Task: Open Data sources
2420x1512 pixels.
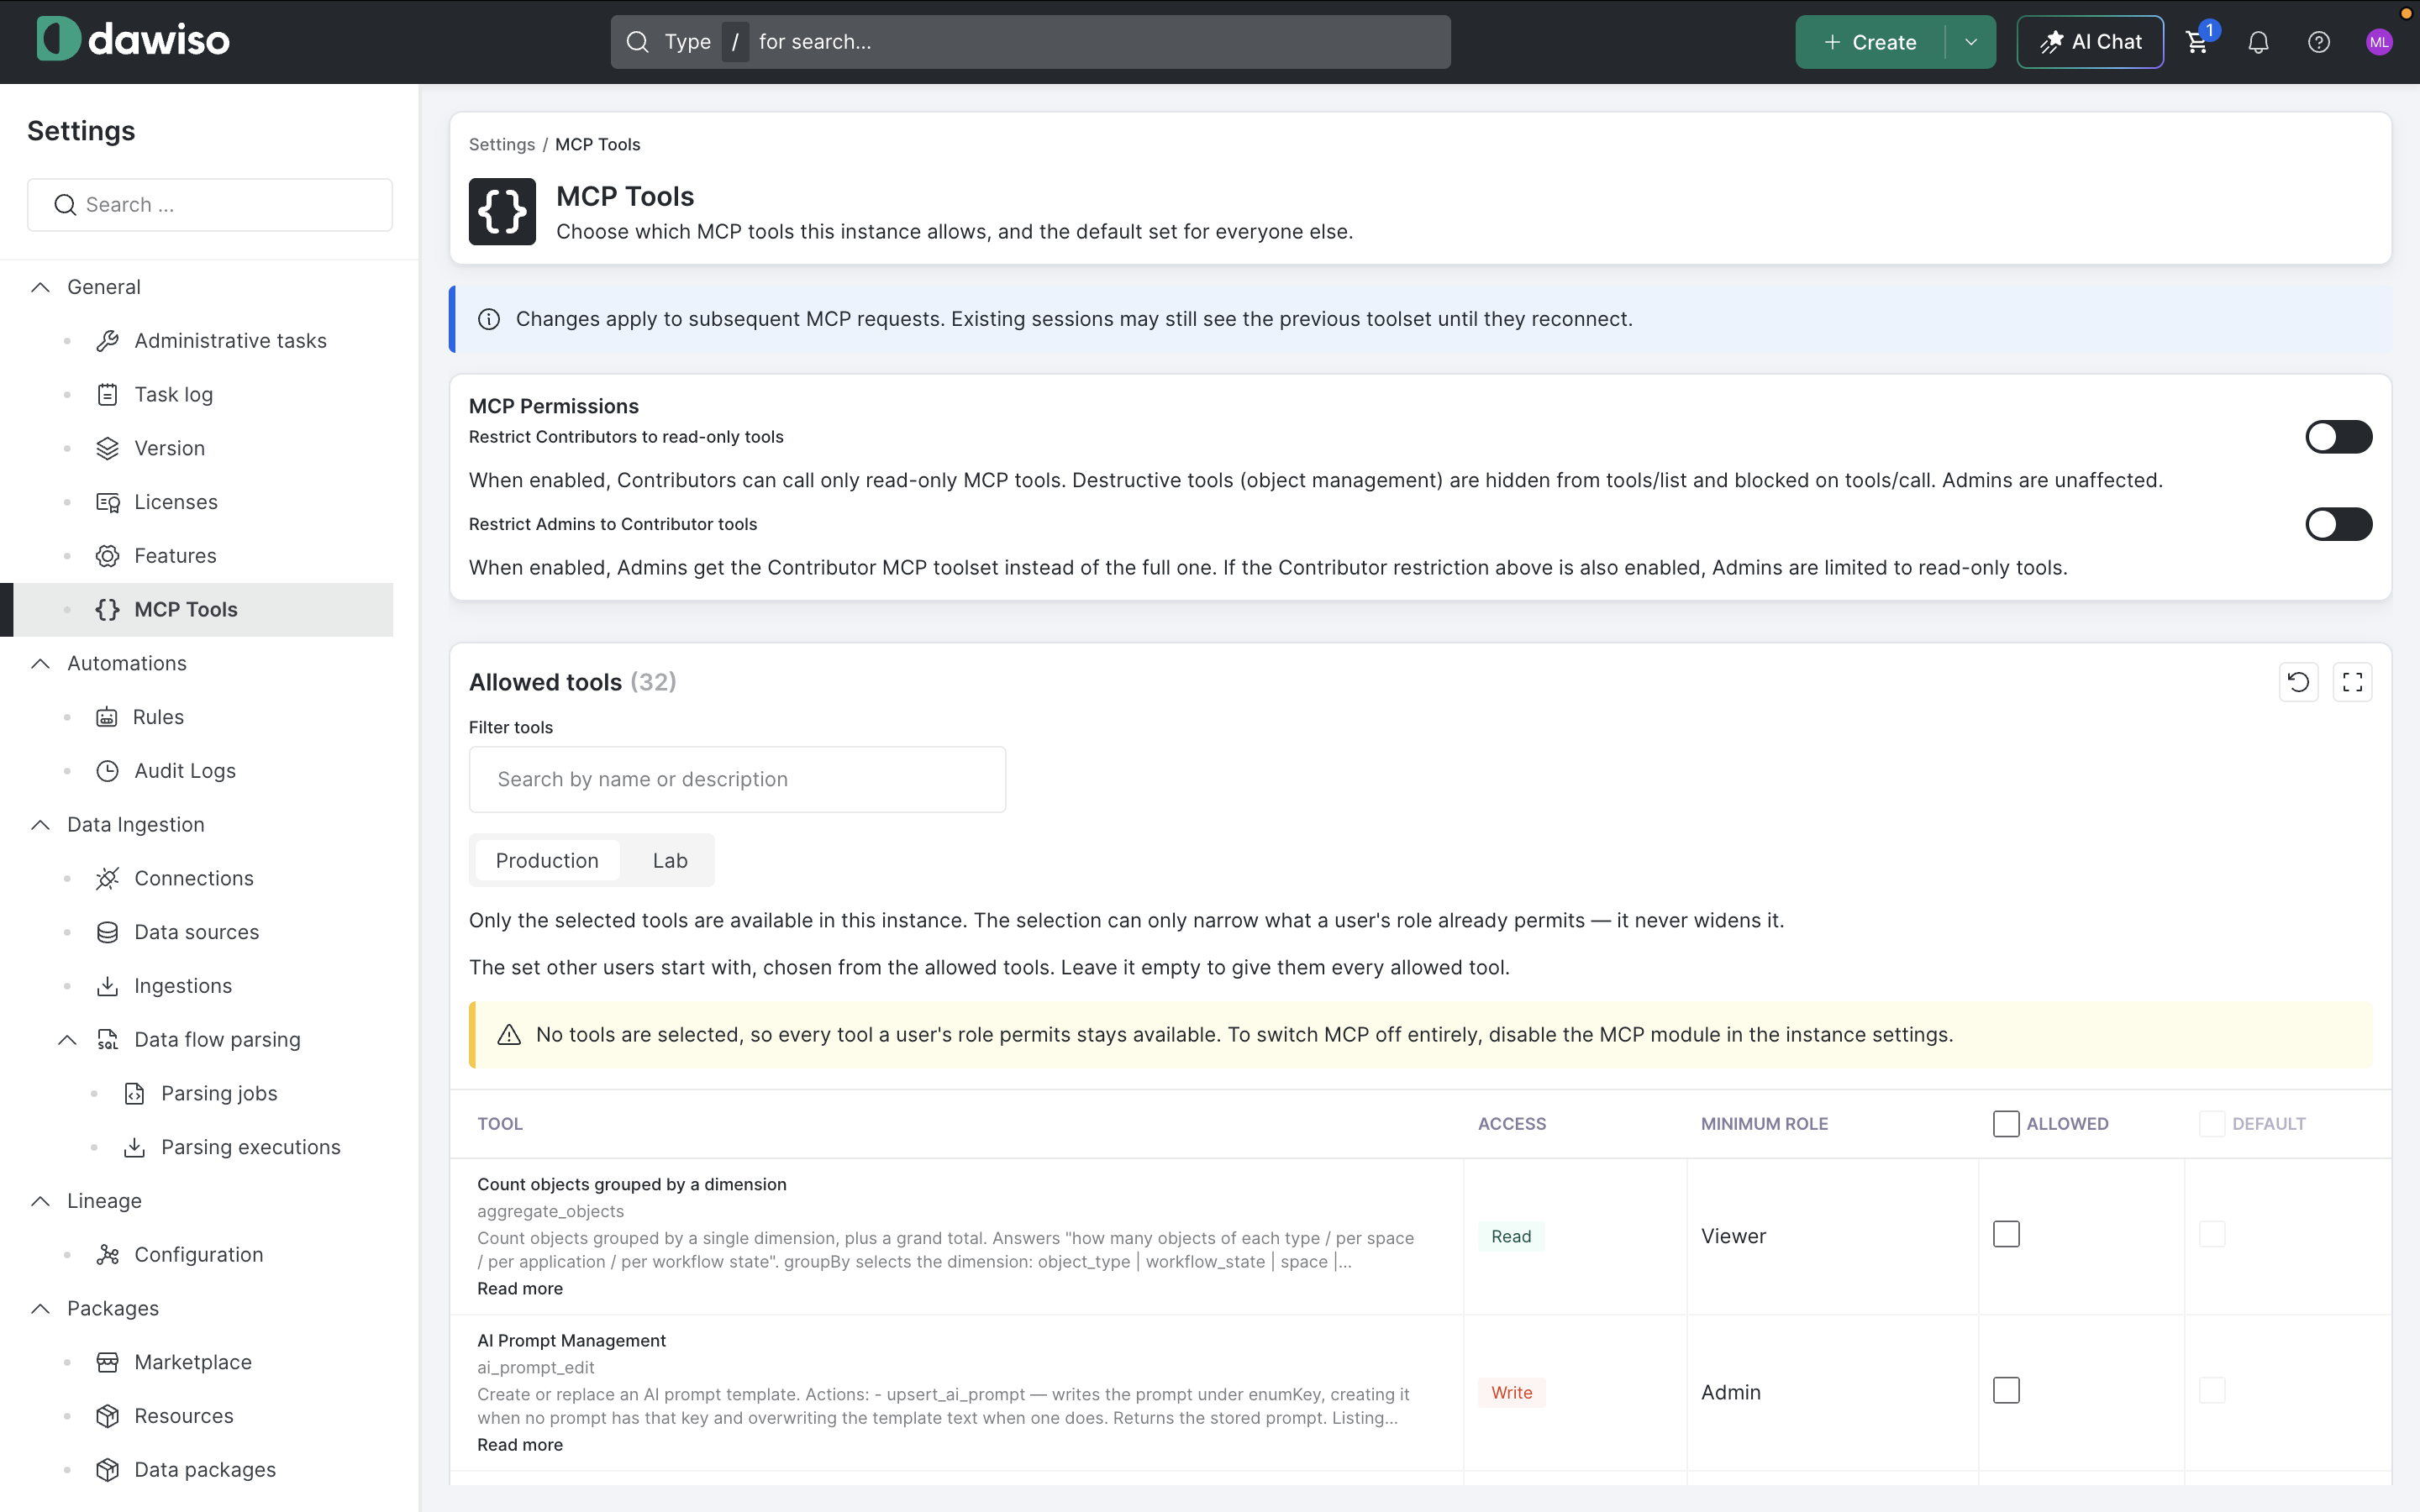Action: tap(196, 932)
